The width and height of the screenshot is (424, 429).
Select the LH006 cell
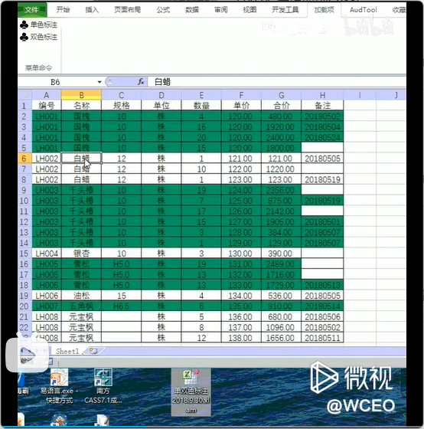pos(47,296)
